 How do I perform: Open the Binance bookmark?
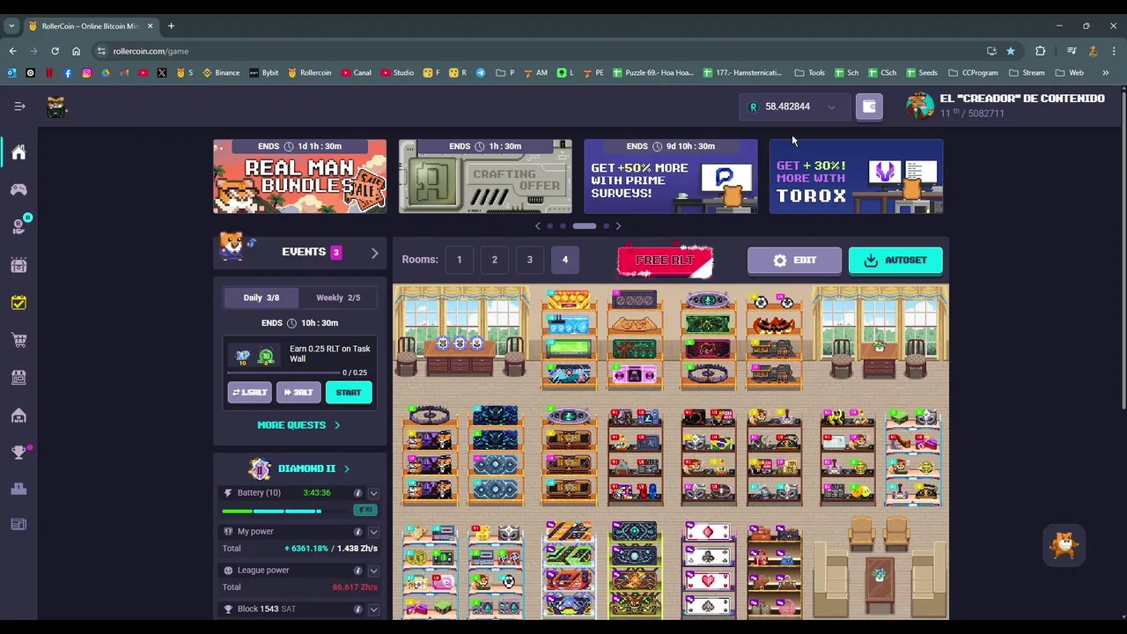[x=221, y=72]
